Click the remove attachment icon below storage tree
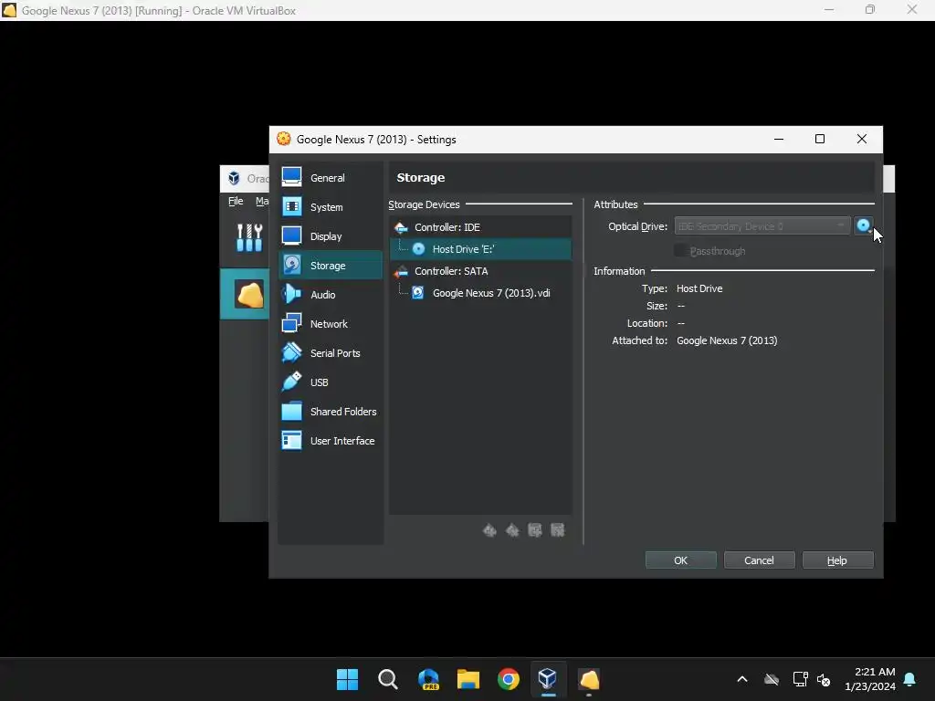The width and height of the screenshot is (935, 701). 558,530
